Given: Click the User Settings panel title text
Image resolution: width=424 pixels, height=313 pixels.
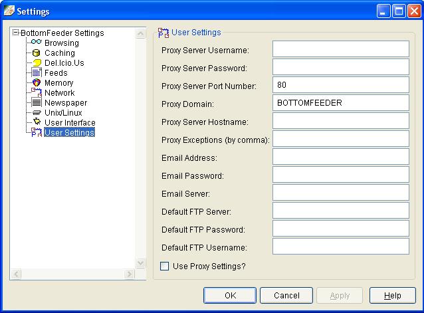Looking at the screenshot, I should (196, 33).
